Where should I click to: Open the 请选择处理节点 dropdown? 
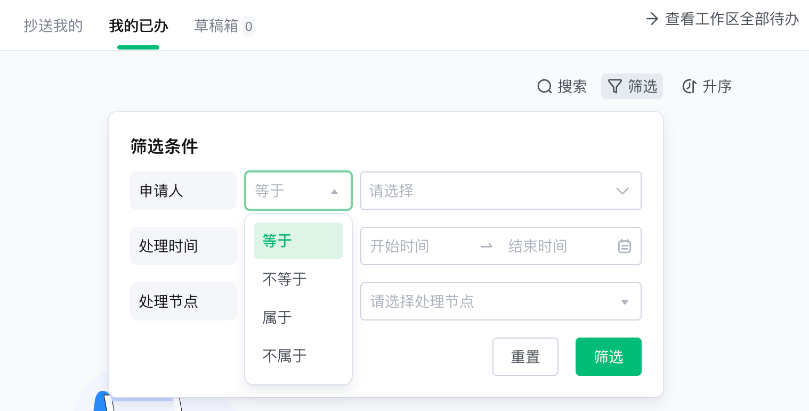click(500, 301)
